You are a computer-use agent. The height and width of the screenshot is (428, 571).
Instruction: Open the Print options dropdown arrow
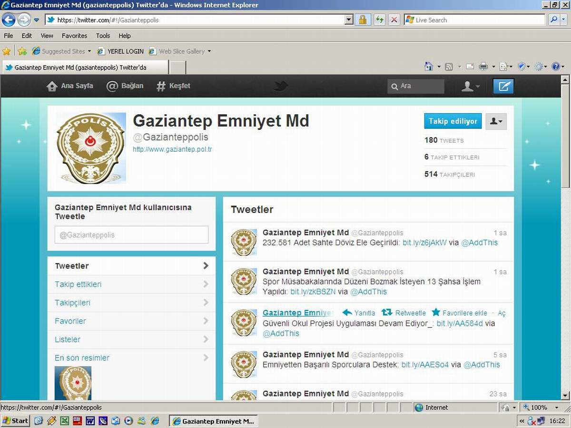pyautogui.click(x=493, y=67)
